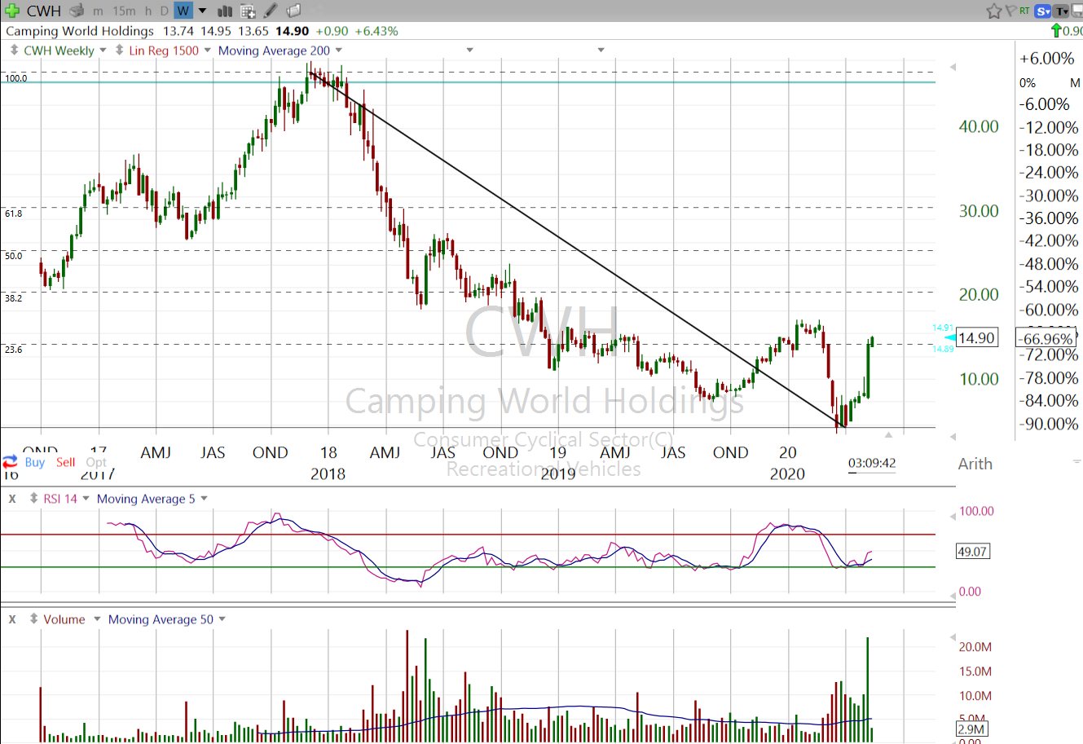Toggle the flag icon
The width and height of the screenshot is (1083, 744).
pos(1010,11)
